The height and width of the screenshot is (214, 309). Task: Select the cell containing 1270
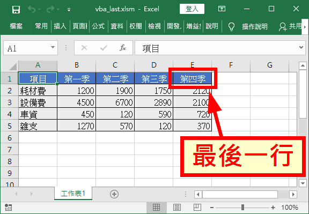(x=77, y=126)
